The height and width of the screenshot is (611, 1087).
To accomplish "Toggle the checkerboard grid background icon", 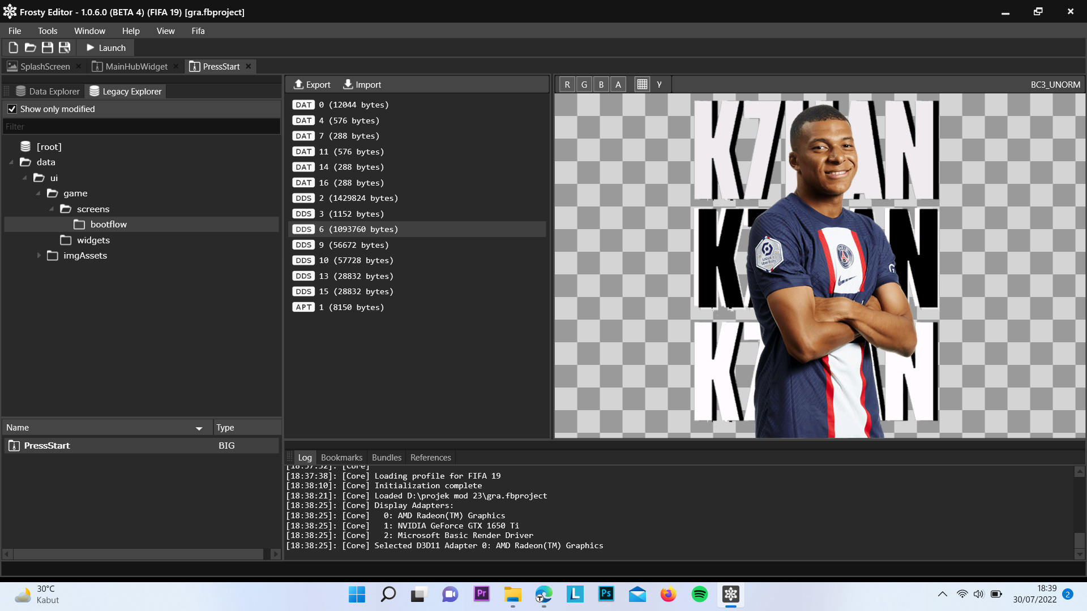I will (x=642, y=84).
